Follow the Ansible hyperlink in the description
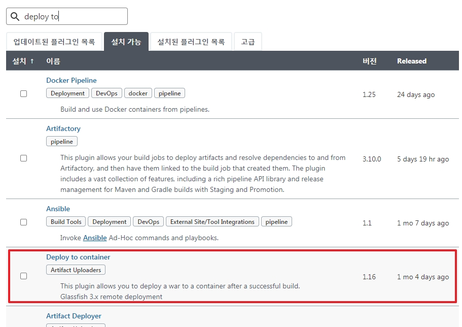The image size is (462, 327). (95, 238)
